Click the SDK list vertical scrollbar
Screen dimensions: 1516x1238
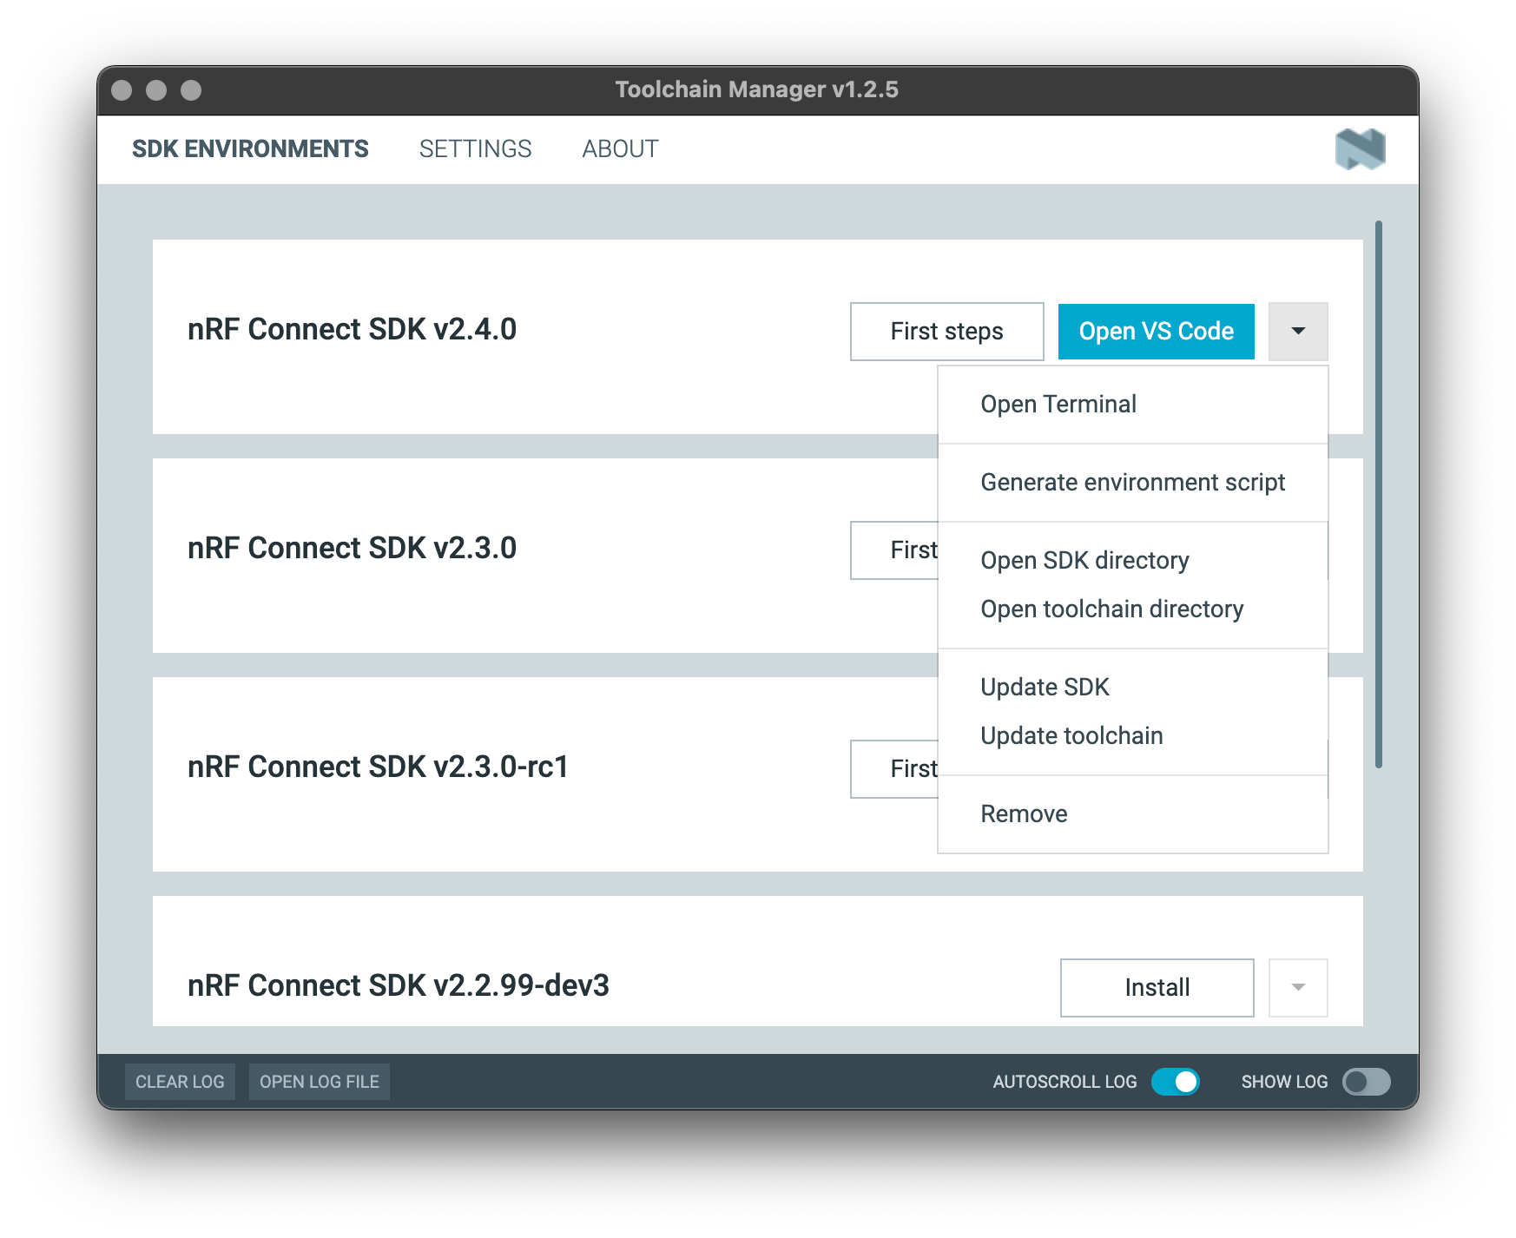tap(1378, 495)
